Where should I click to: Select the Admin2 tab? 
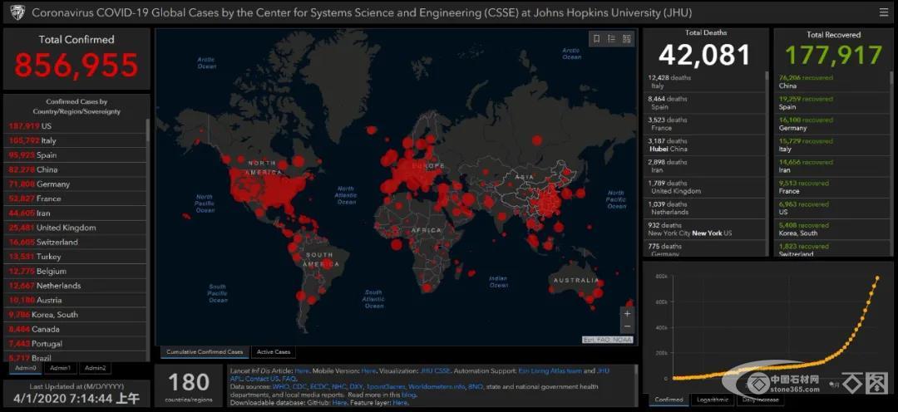point(95,368)
